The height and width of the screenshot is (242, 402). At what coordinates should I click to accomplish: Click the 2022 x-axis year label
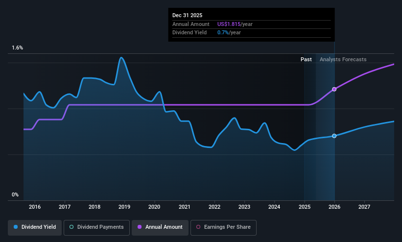214,207
